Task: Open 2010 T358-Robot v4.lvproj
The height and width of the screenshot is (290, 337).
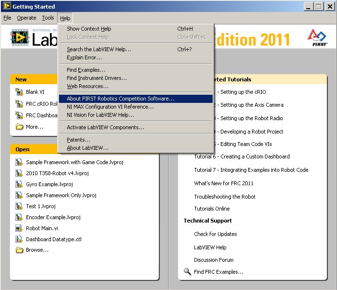Action: pos(58,173)
